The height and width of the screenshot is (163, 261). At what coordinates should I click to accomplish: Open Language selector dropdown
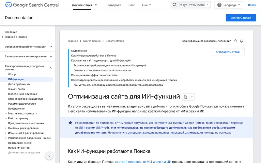click(229, 5)
